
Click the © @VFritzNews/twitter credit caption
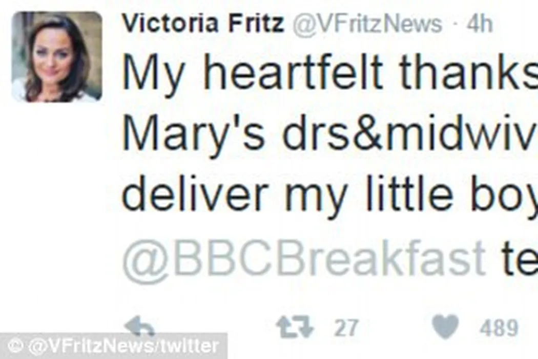113,347
